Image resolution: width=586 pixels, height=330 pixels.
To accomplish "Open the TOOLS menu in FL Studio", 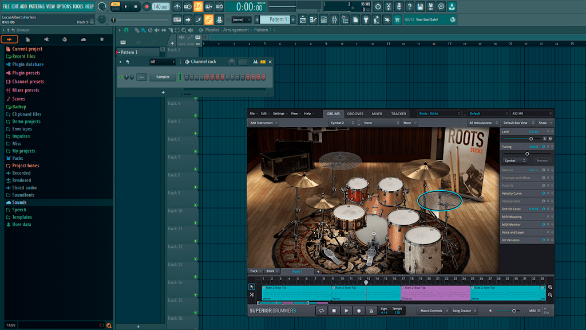I will pos(78,6).
